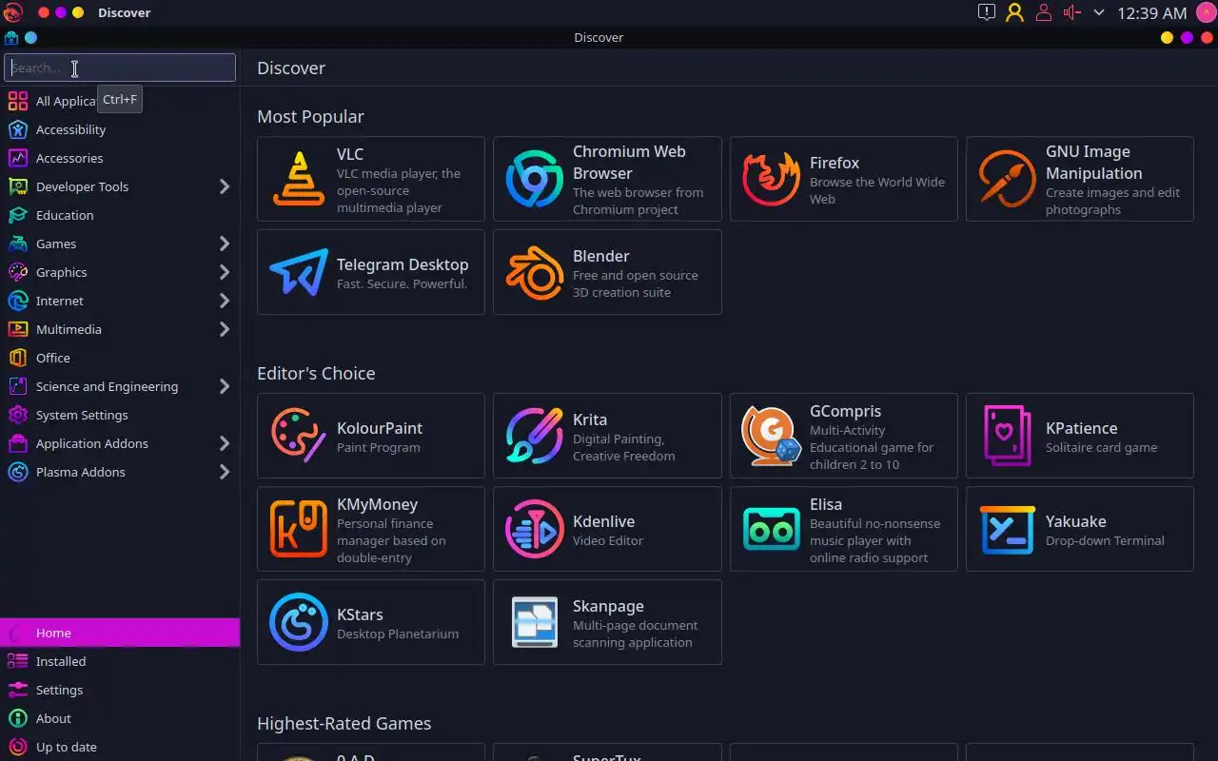Expand the Games category arrow

click(x=225, y=244)
